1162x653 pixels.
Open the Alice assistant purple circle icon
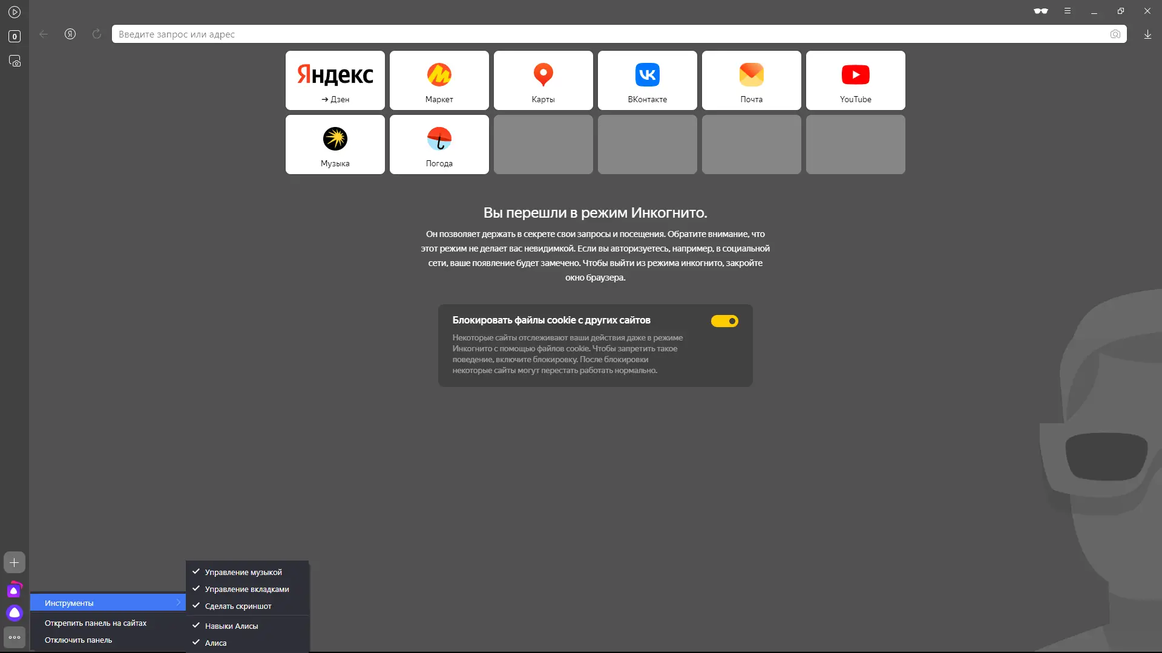click(x=15, y=613)
